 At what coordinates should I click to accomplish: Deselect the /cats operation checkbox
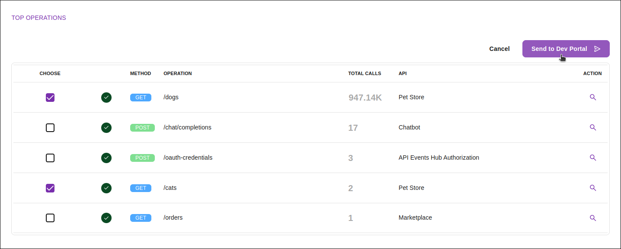click(50, 188)
